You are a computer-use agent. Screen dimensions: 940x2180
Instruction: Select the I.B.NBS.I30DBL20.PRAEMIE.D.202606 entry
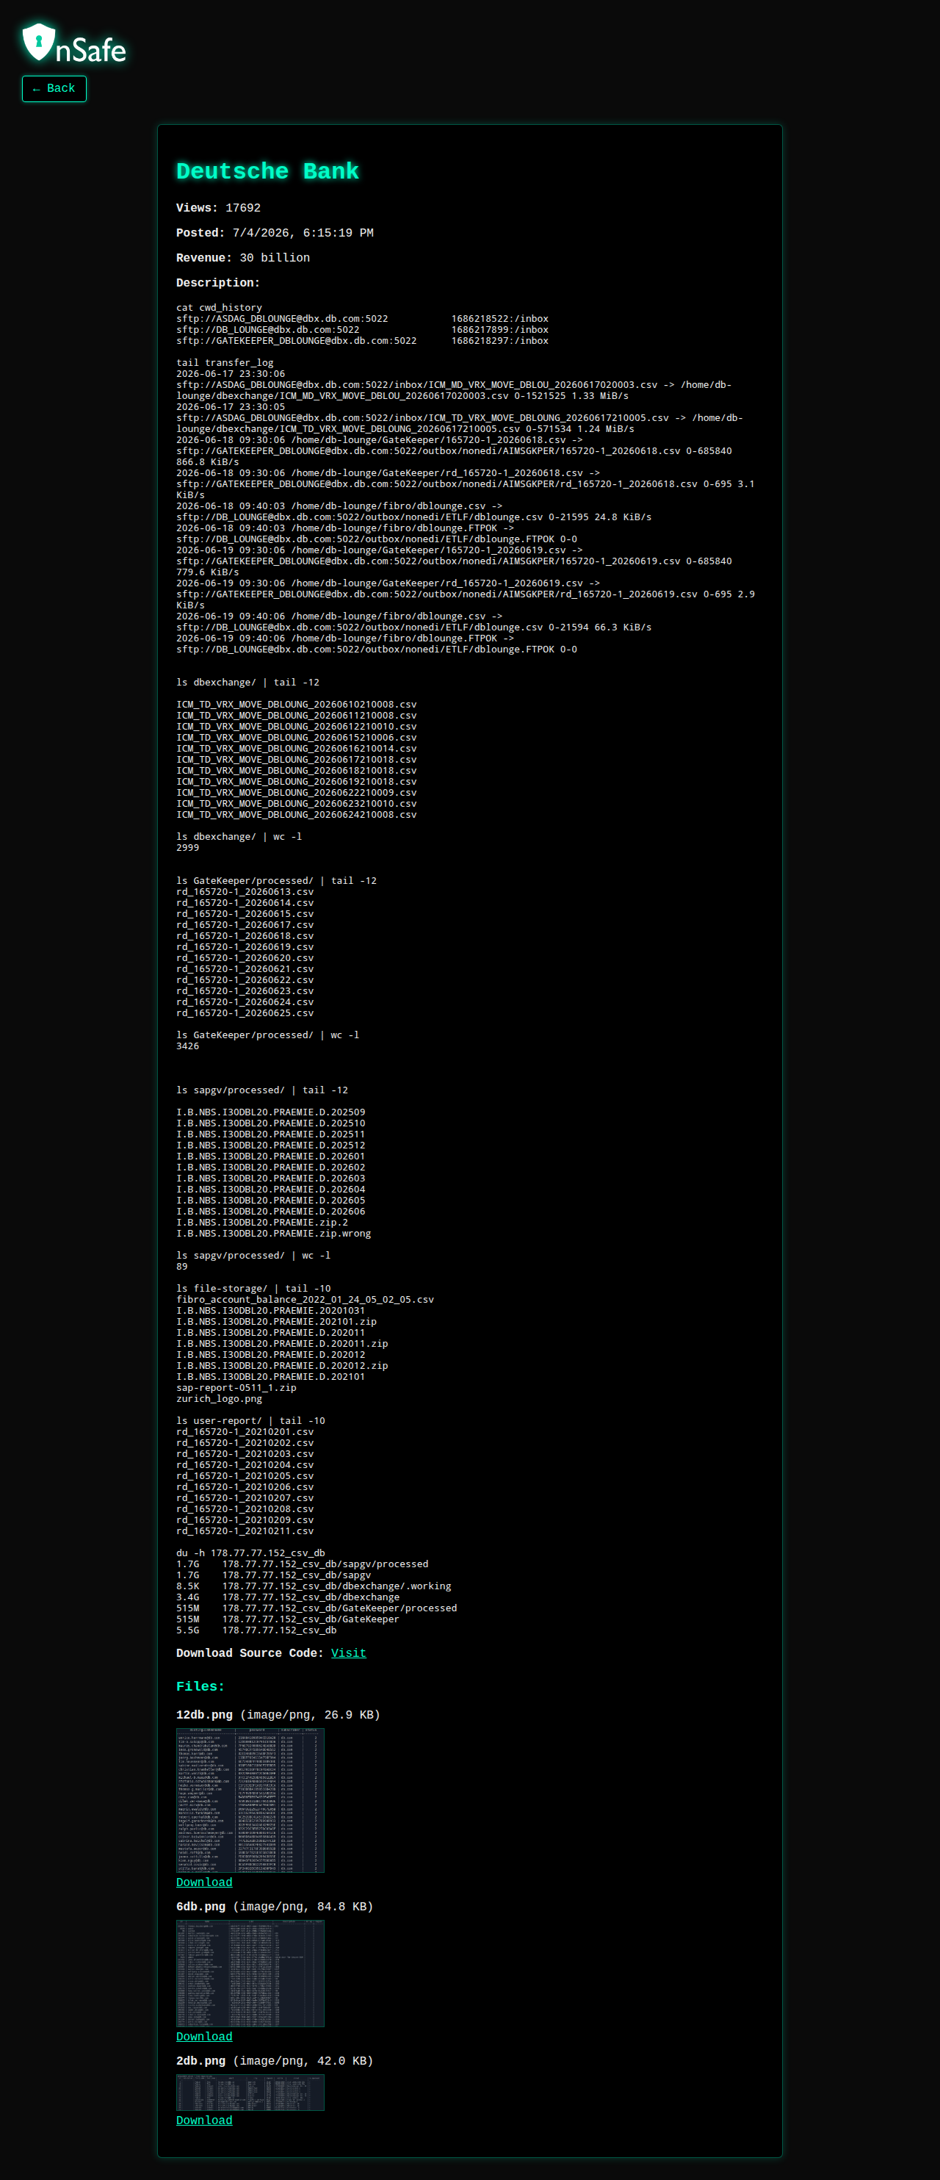[x=271, y=1211]
